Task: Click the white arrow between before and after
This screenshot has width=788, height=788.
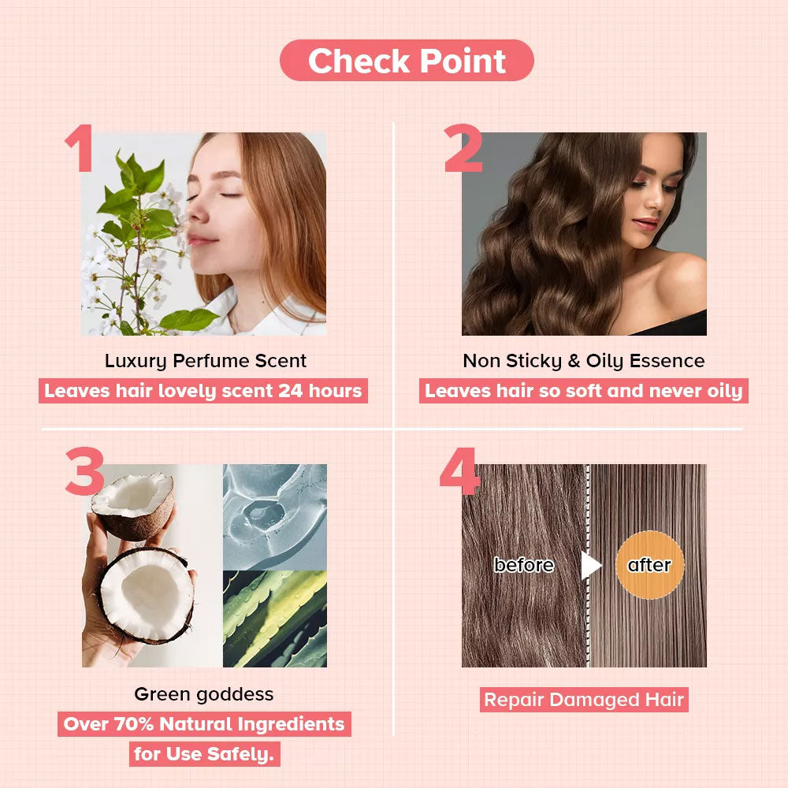Action: (x=592, y=565)
